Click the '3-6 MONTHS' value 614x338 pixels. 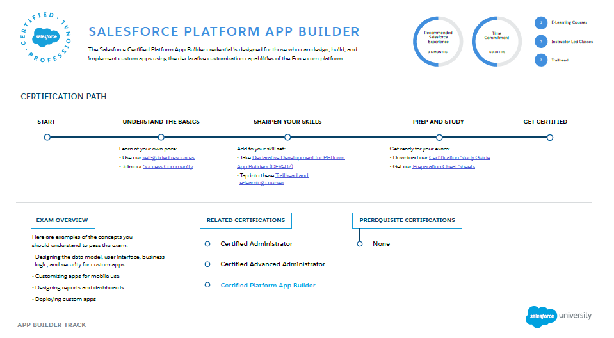point(437,52)
